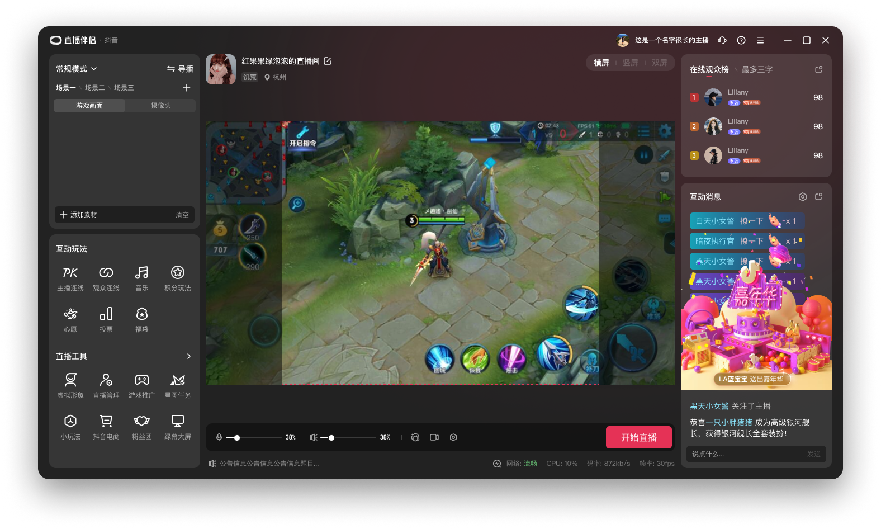The image size is (881, 529).
Task: Select 横屏 landscape orientation
Action: pos(601,63)
